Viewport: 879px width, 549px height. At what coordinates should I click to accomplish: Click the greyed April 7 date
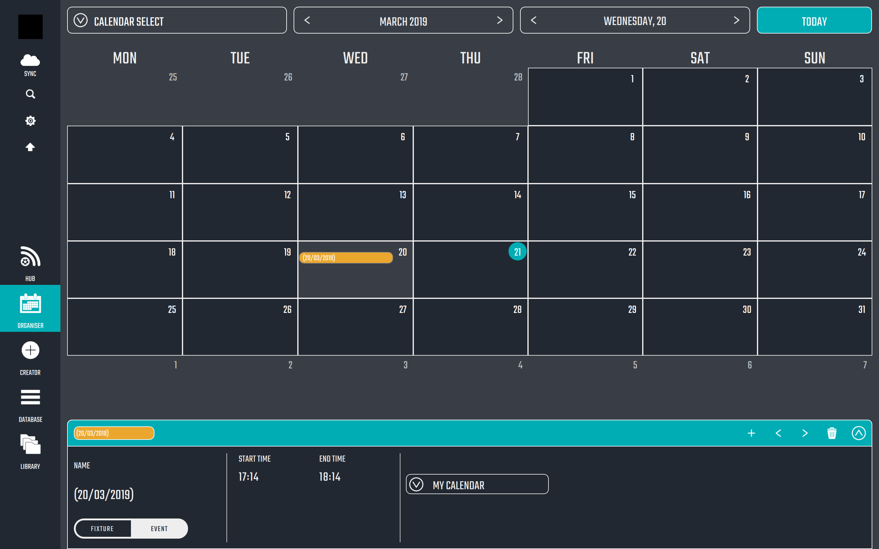(x=865, y=365)
